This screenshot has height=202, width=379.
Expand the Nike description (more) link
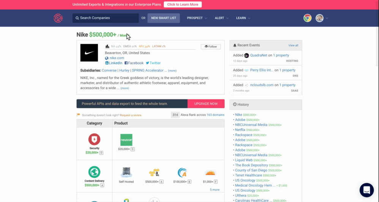pos(125,88)
